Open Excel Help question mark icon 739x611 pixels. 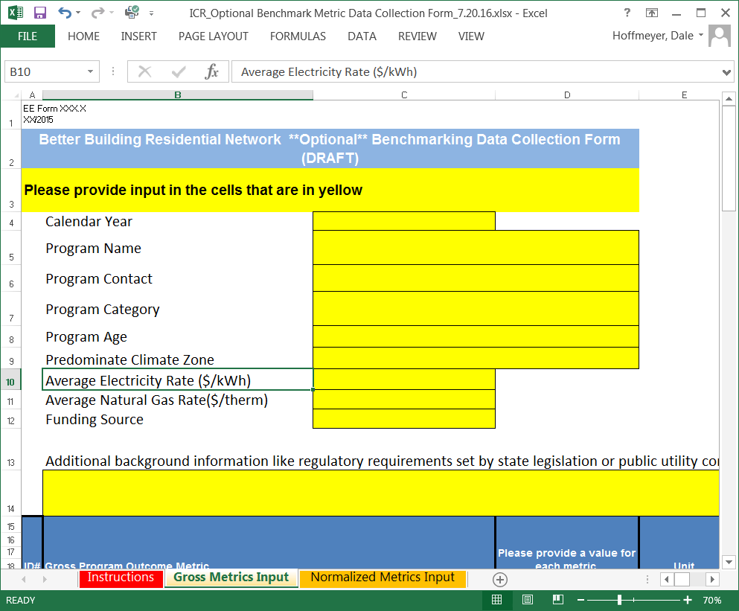627,13
